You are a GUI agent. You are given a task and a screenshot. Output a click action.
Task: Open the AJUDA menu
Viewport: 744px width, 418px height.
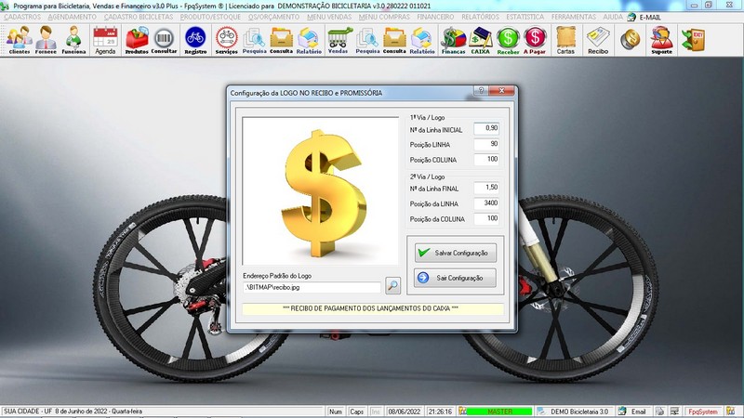pyautogui.click(x=613, y=17)
